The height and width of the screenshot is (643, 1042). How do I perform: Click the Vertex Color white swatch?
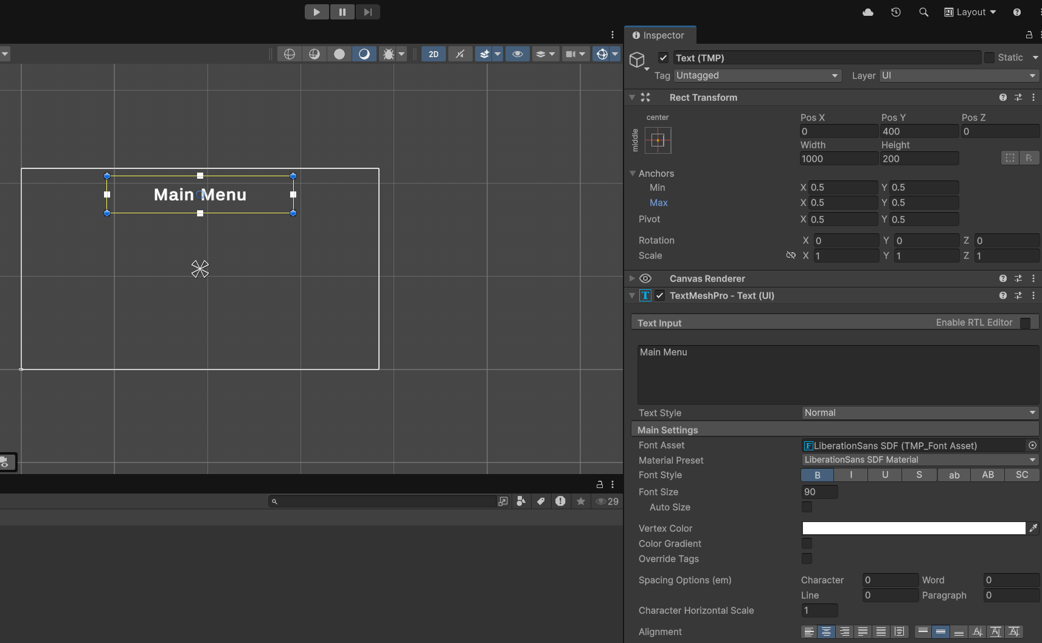[913, 528]
